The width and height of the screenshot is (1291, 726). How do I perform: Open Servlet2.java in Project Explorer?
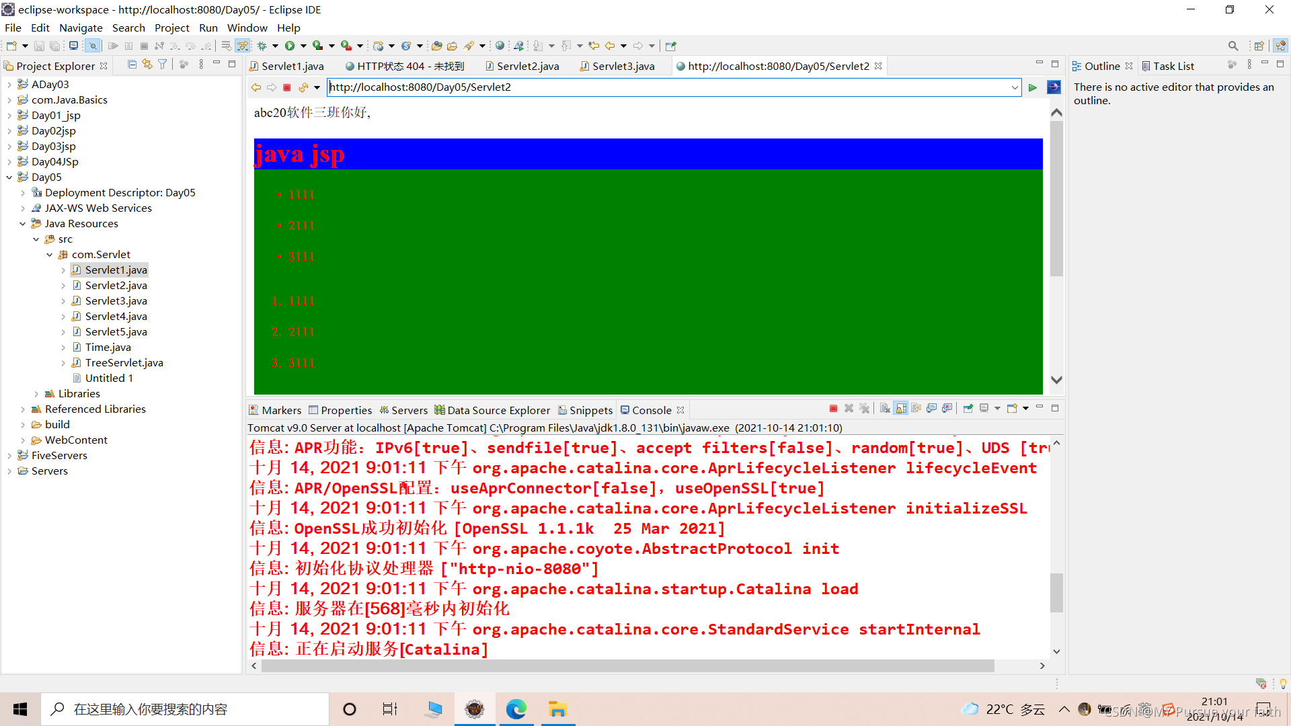tap(116, 286)
